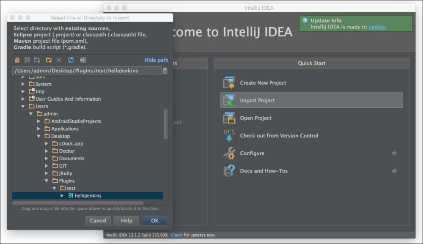Select Open Project
This screenshot has height=244, width=423.
(312, 118)
